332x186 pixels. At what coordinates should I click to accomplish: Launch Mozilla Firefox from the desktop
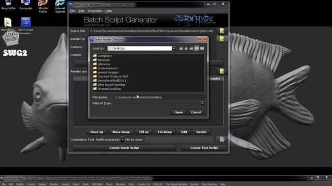click(x=43, y=7)
